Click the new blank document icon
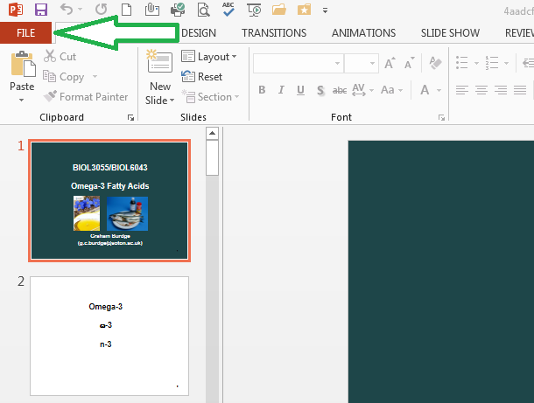The height and width of the screenshot is (403, 534). pyautogui.click(x=127, y=10)
